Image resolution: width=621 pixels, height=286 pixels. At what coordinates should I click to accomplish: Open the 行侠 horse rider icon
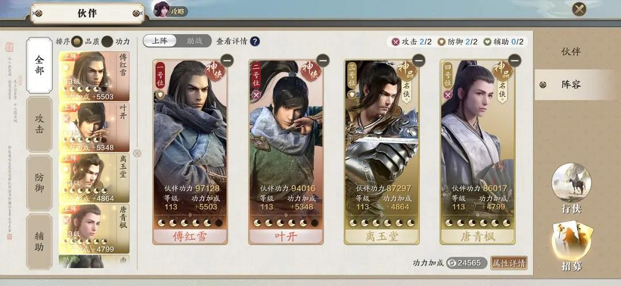pyautogui.click(x=571, y=183)
